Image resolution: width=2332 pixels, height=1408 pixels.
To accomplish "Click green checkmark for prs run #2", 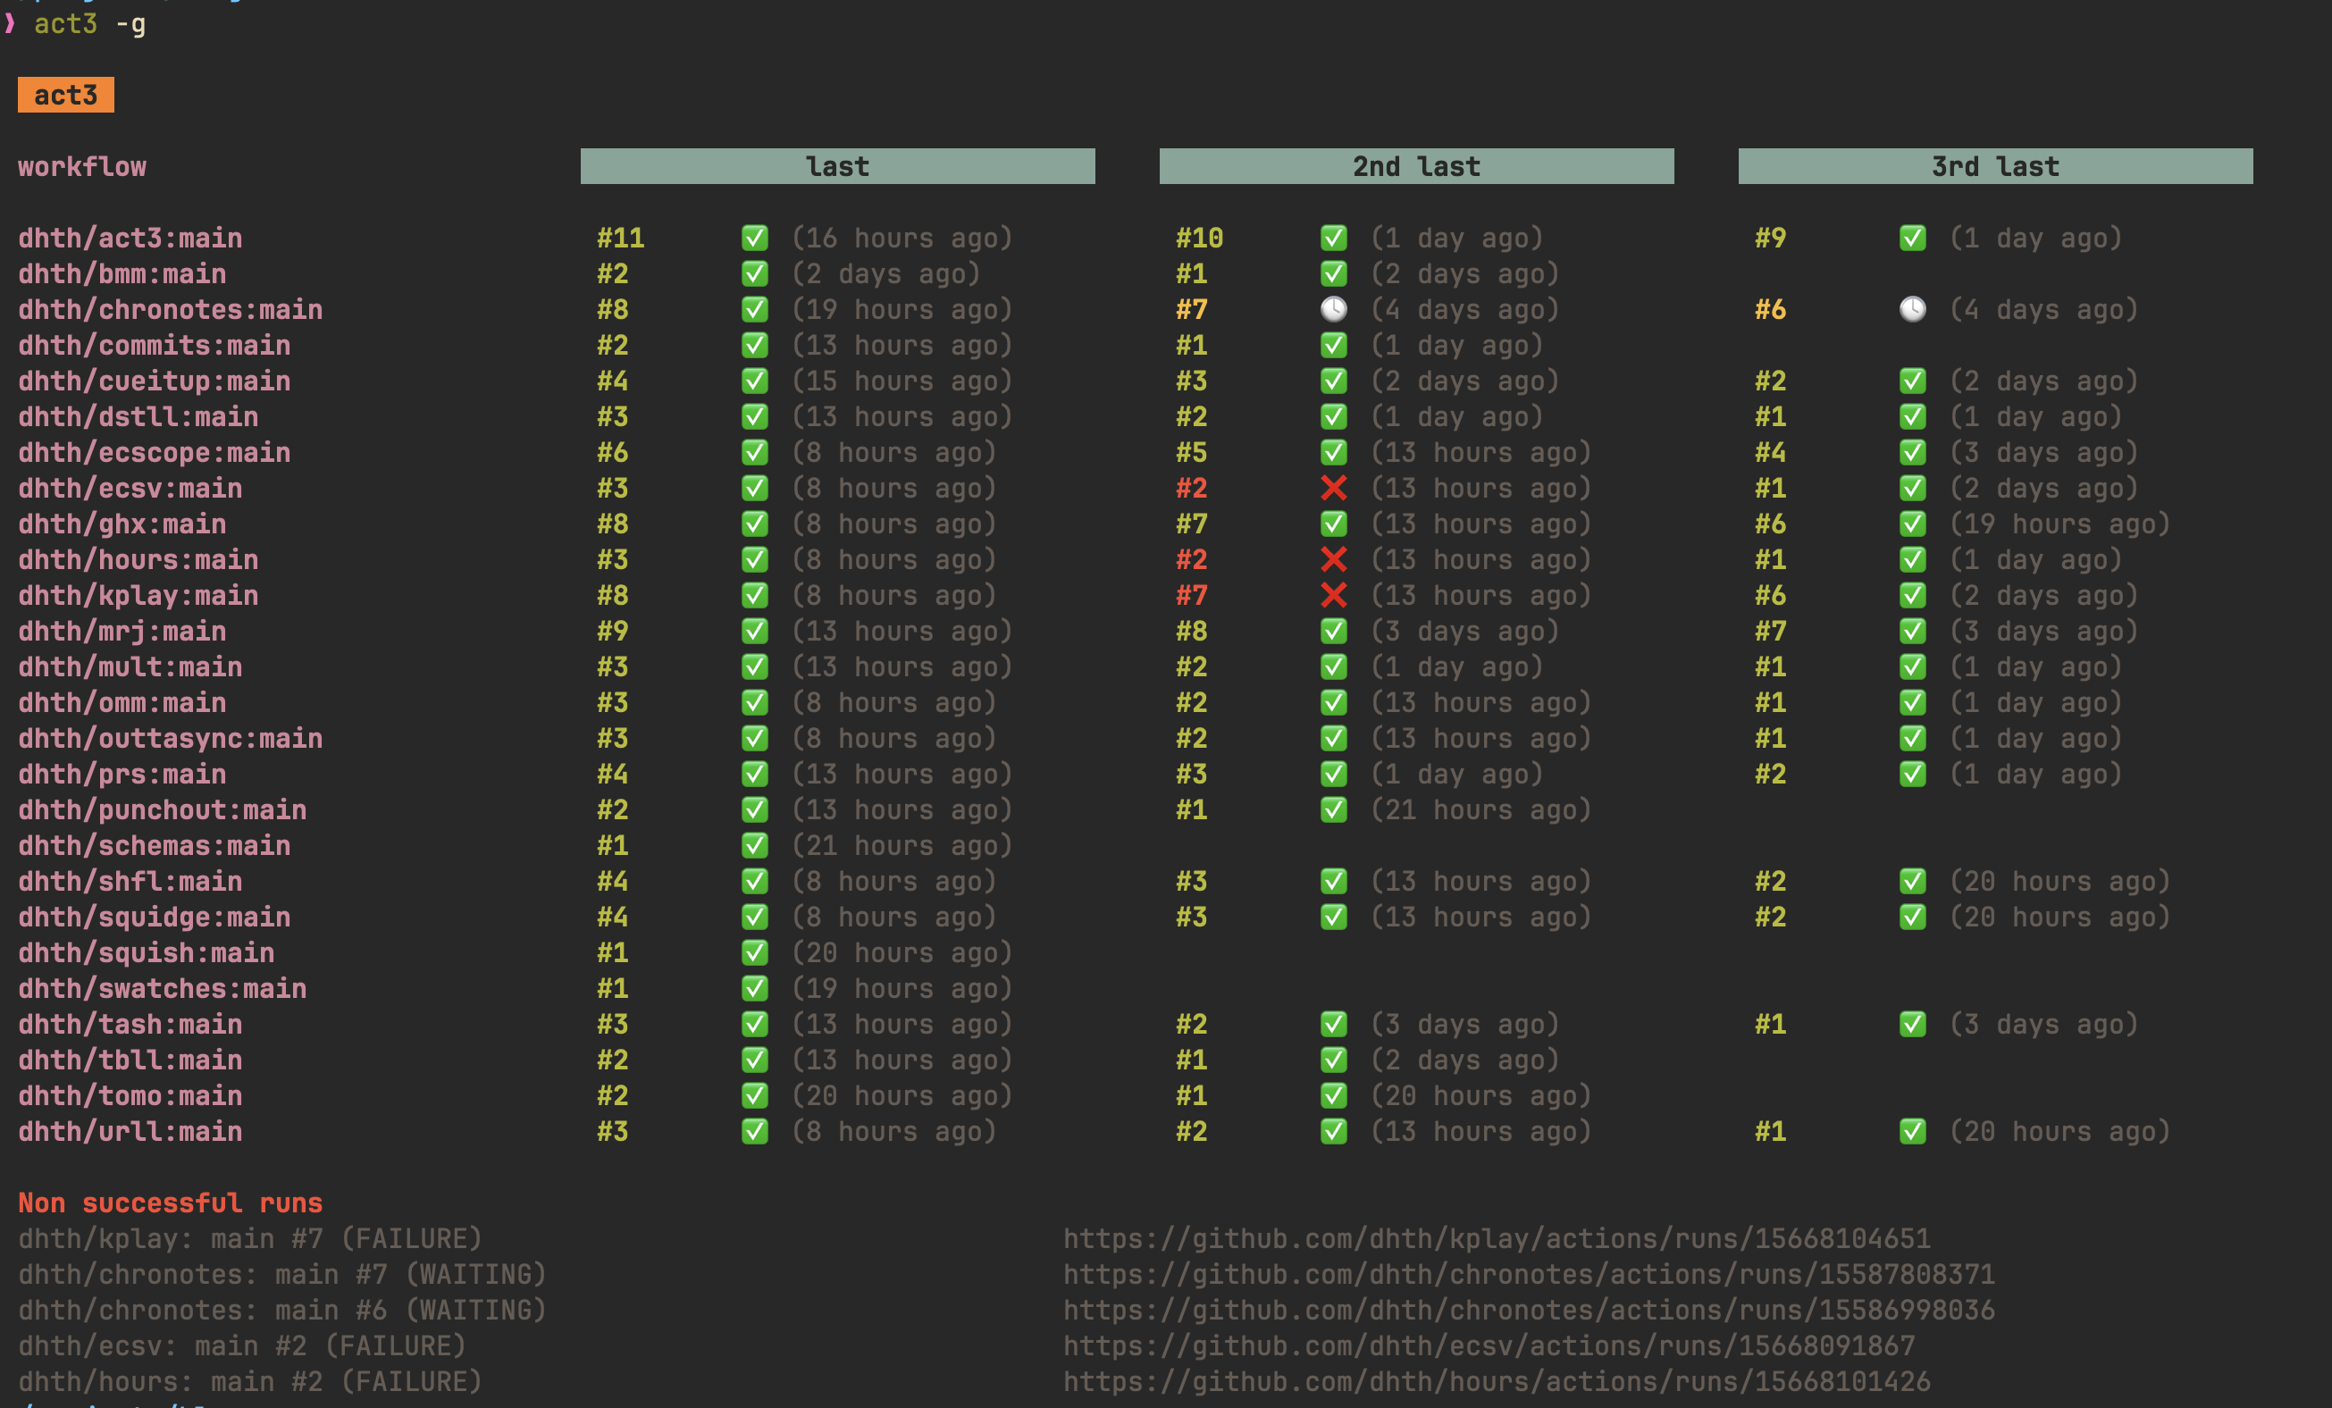I will (x=1913, y=774).
